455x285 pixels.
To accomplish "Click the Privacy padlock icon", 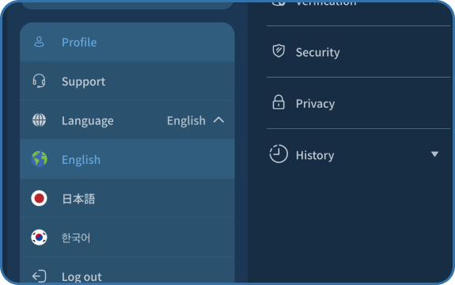I will (279, 102).
